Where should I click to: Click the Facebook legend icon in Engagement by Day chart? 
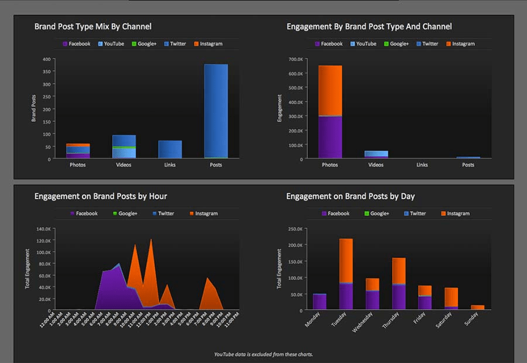(x=324, y=213)
